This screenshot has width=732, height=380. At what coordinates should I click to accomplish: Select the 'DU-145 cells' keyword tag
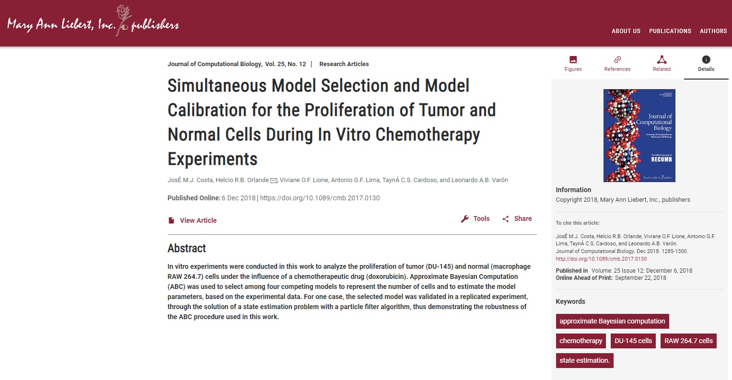(x=633, y=341)
